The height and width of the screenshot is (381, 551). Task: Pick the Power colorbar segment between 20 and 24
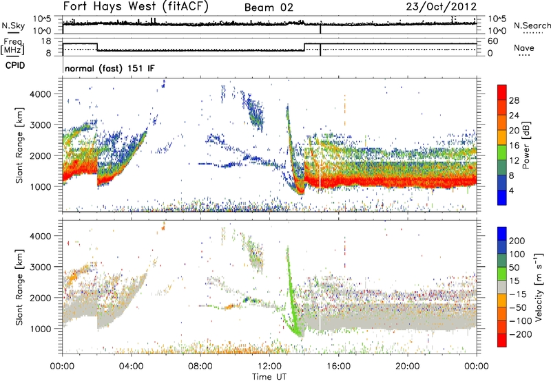pos(502,123)
